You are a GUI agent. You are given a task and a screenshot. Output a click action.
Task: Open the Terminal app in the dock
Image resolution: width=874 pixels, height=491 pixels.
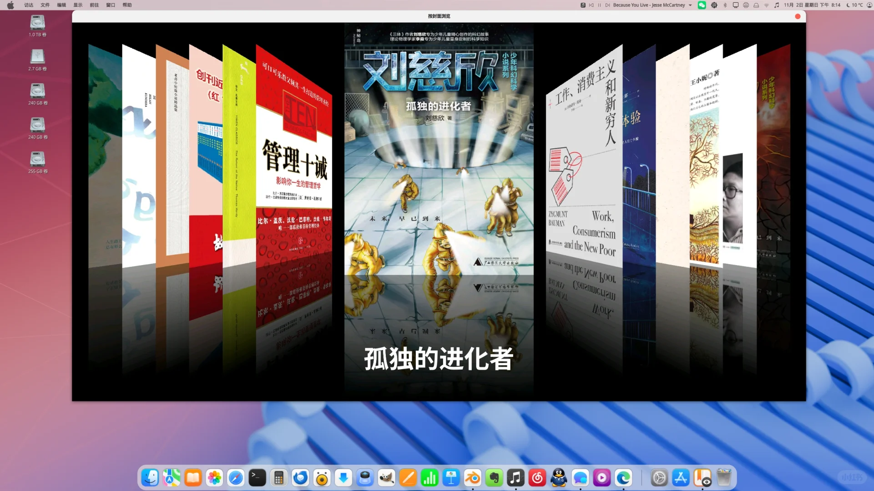257,478
